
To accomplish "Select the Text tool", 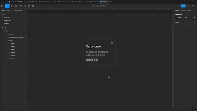I will coord(25,6).
